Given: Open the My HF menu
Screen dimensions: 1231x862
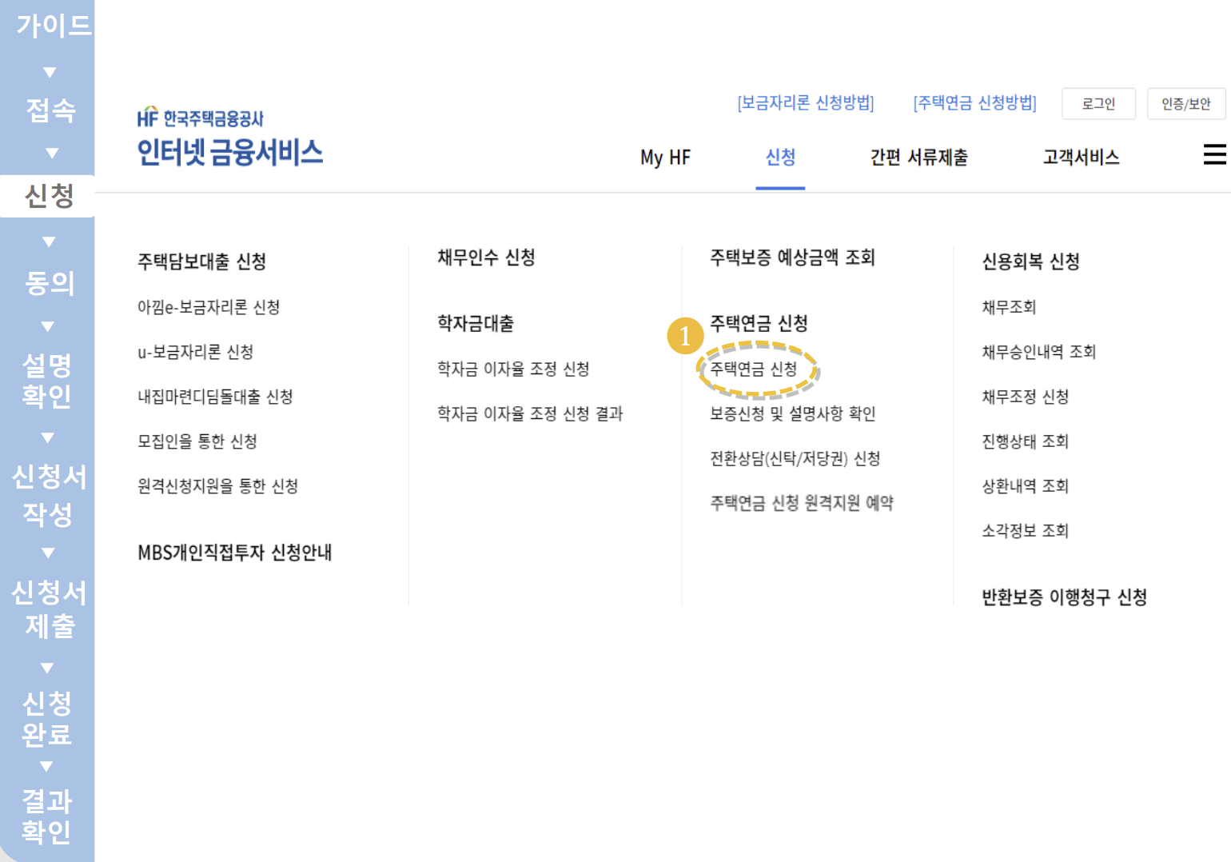Looking at the screenshot, I should (x=664, y=158).
